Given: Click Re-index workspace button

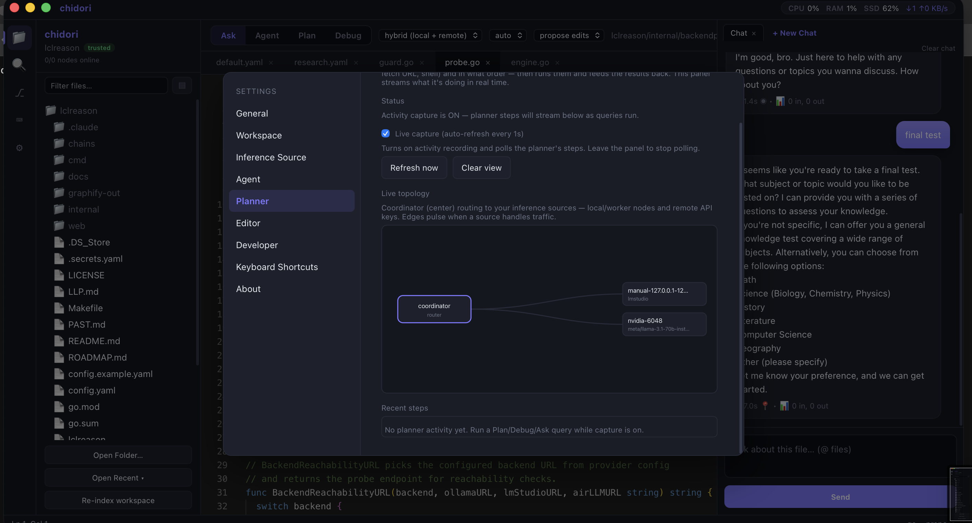Looking at the screenshot, I should point(118,500).
